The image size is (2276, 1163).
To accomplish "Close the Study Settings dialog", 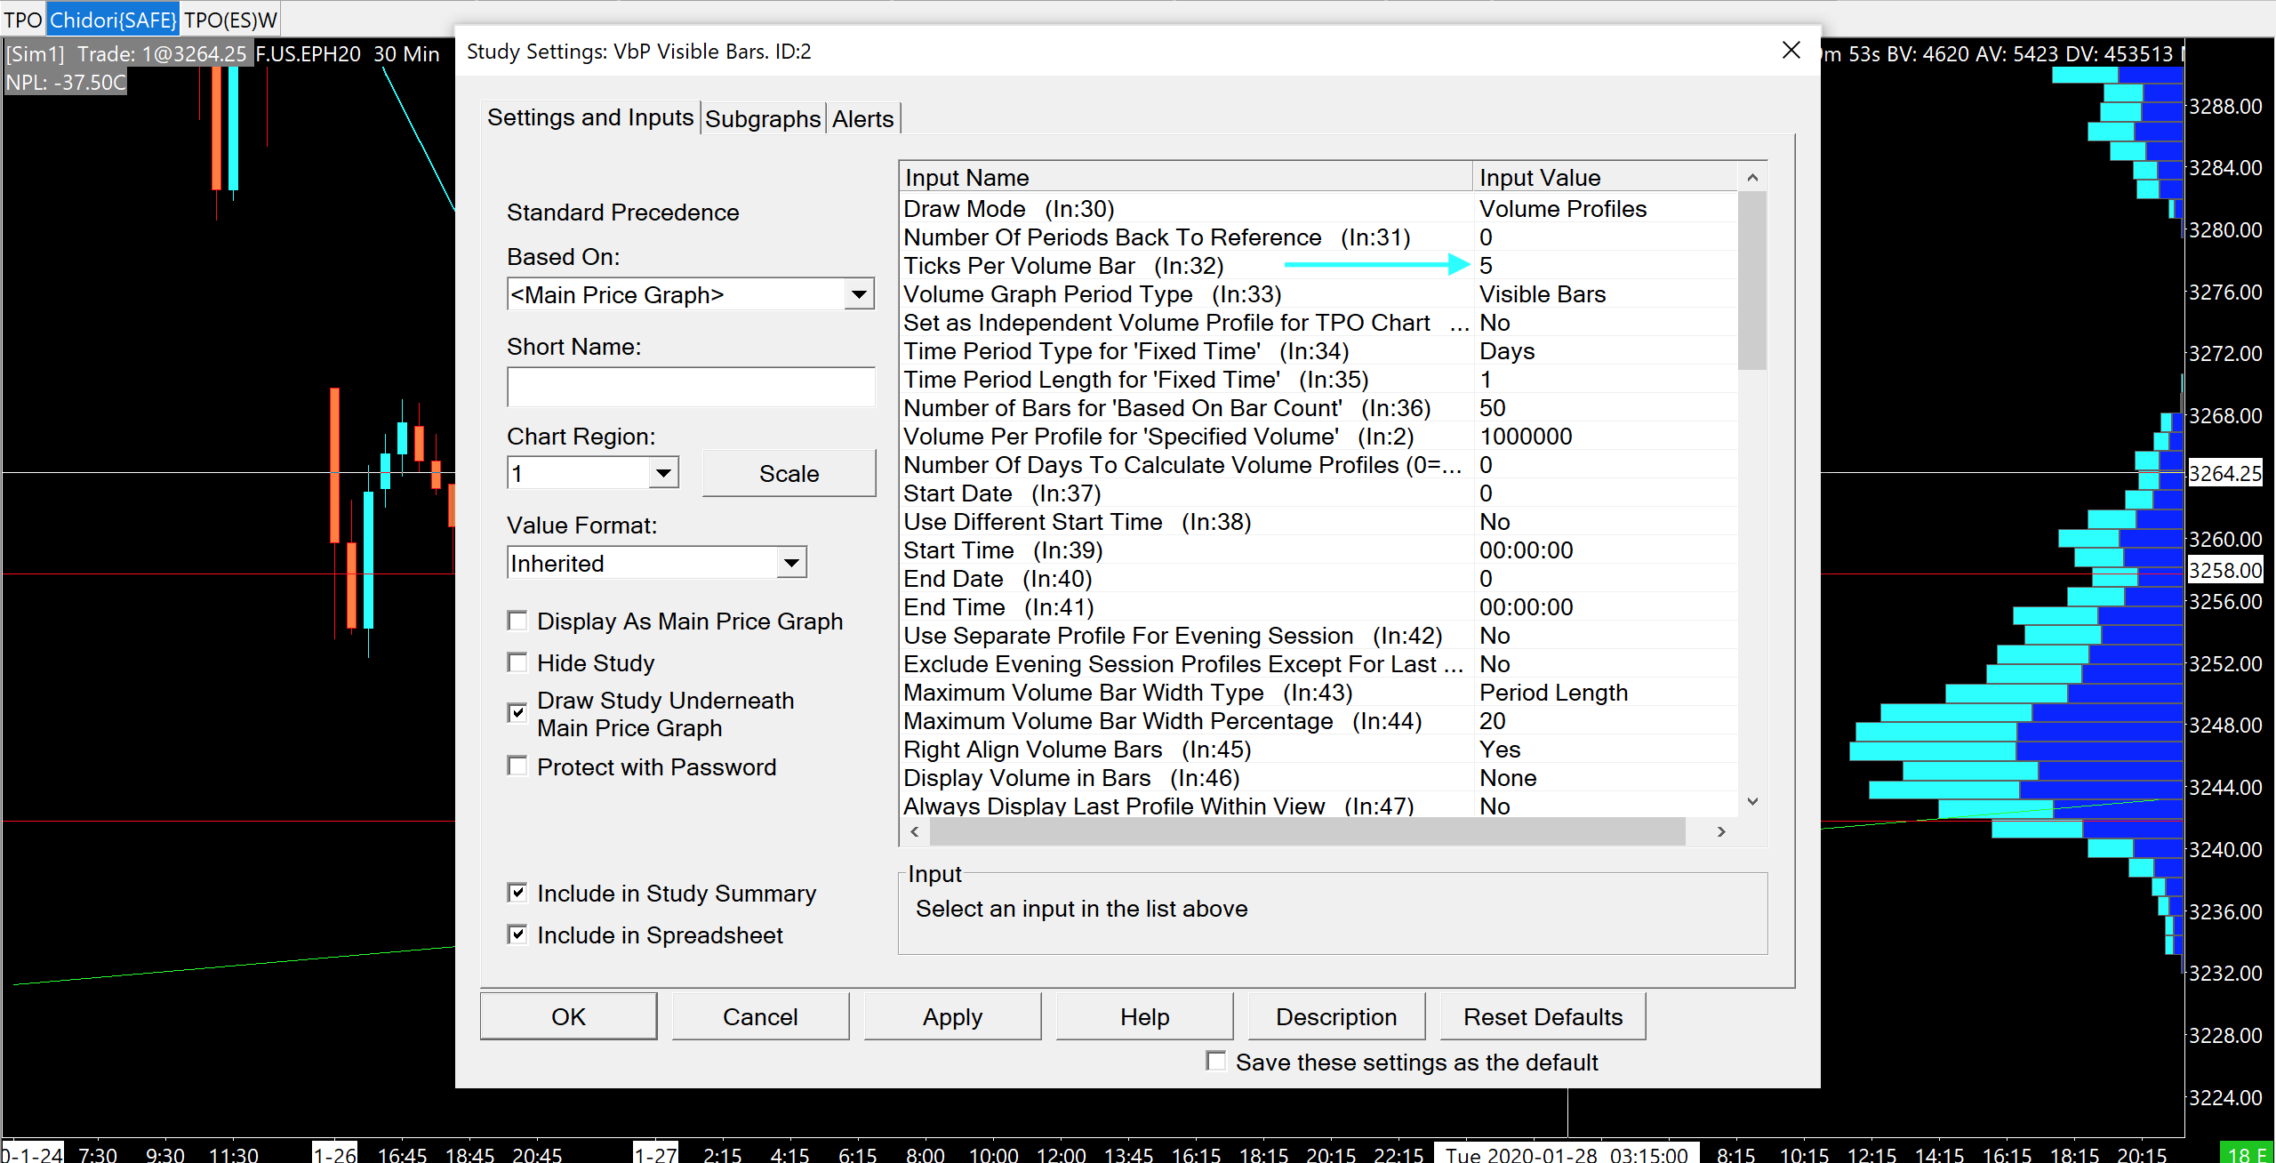I will 1791,51.
